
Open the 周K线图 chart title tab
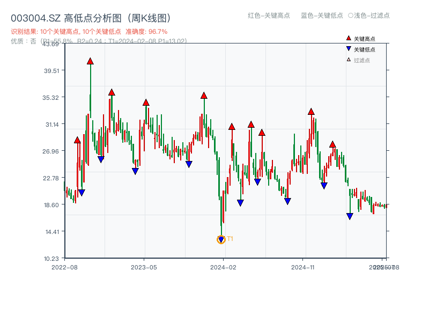pos(150,17)
